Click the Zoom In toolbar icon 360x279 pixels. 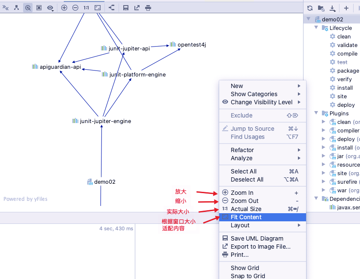click(64, 8)
